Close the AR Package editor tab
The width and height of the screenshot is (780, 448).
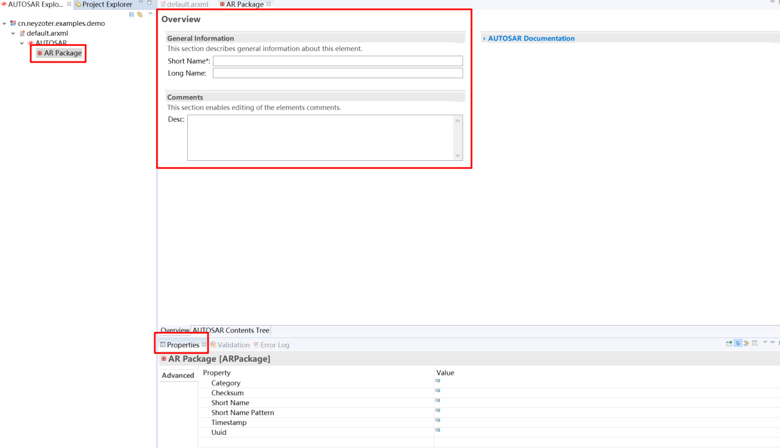[268, 4]
